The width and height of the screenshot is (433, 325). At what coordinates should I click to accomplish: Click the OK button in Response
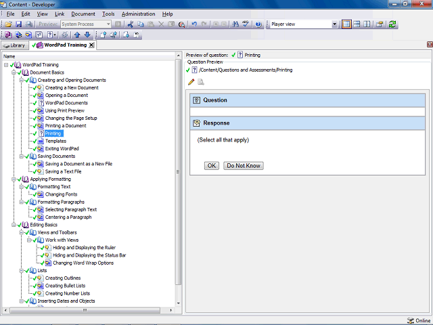coord(212,165)
